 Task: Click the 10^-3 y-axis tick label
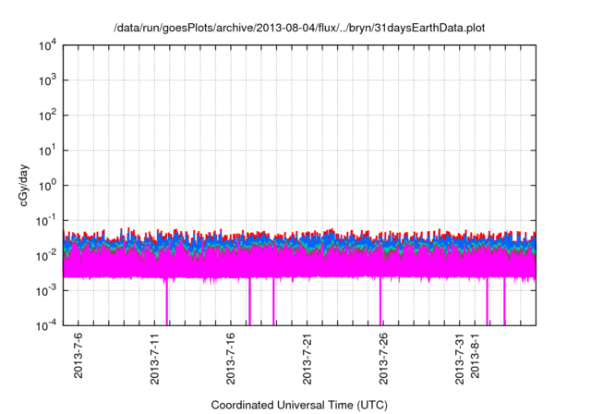pyautogui.click(x=46, y=291)
